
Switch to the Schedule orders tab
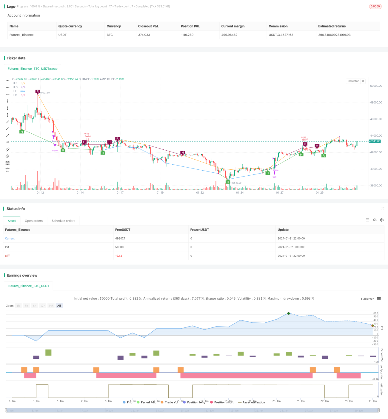pyautogui.click(x=63, y=221)
